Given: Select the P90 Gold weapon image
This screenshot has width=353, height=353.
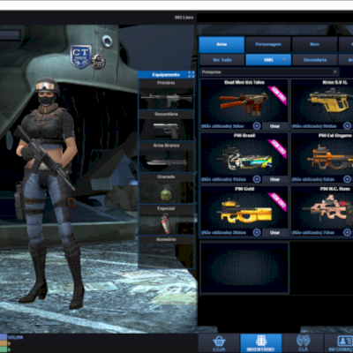Looking at the screenshot, I should click(x=244, y=212).
